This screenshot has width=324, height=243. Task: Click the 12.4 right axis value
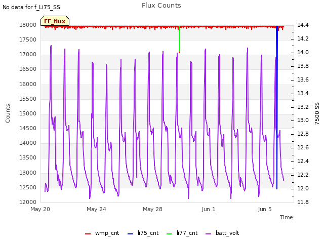(303, 161)
